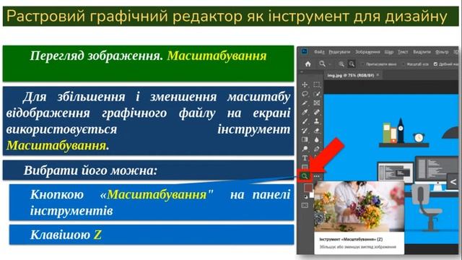Select the Pen tool
This screenshot has height=260, width=462.
coord(317,149)
